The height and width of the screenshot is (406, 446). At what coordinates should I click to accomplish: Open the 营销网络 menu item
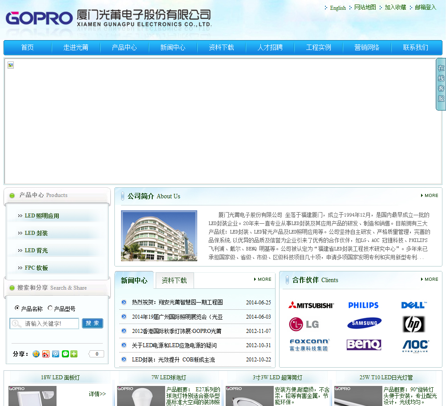[367, 48]
